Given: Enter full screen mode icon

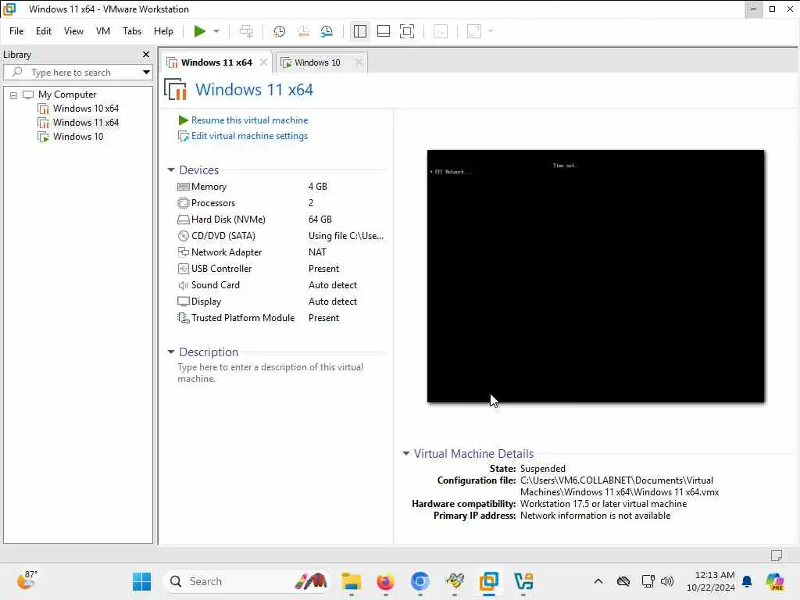Looking at the screenshot, I should 406,31.
